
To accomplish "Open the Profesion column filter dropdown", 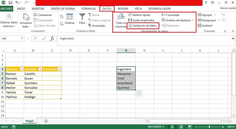I will (59, 69).
